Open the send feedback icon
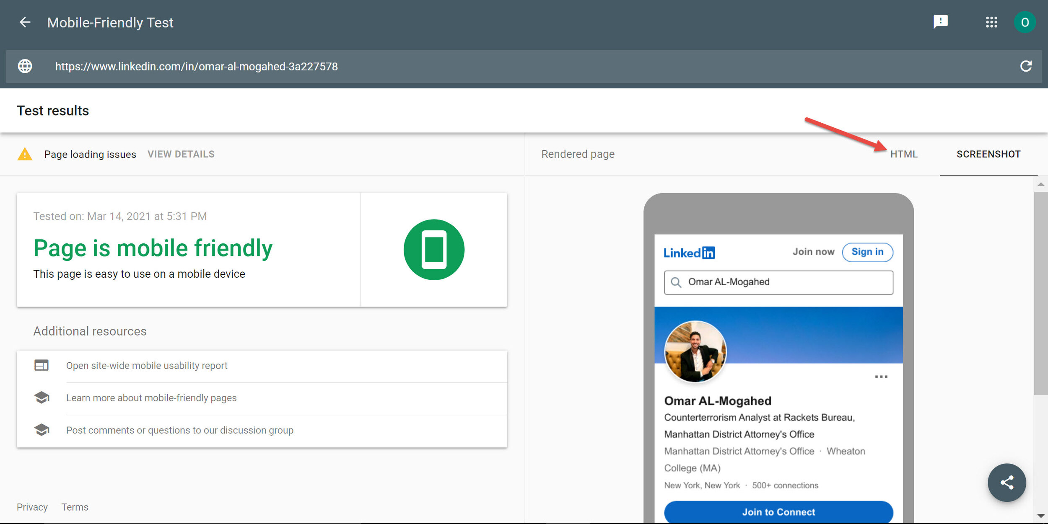Viewport: 1048px width, 524px height. 940,22
